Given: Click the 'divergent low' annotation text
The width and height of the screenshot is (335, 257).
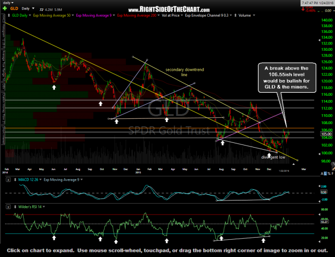Looking at the screenshot, I should [273, 157].
